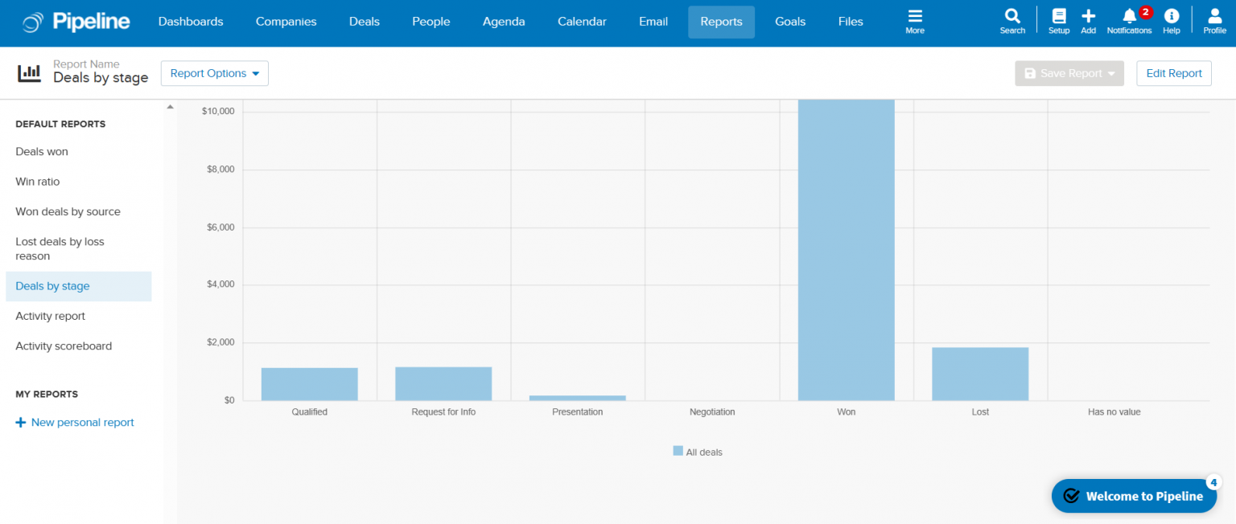
Task: Toggle the All deals legend entry
Action: point(697,451)
